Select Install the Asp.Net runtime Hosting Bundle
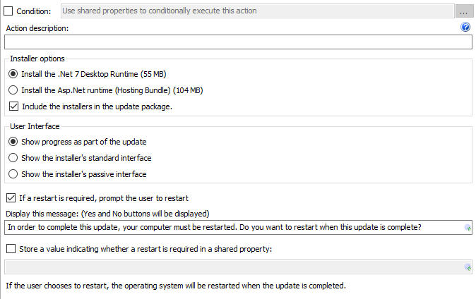 pyautogui.click(x=13, y=90)
